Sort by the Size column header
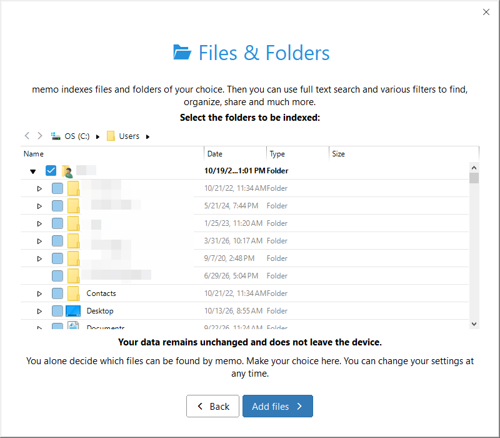This screenshot has width=500, height=438. click(x=404, y=154)
